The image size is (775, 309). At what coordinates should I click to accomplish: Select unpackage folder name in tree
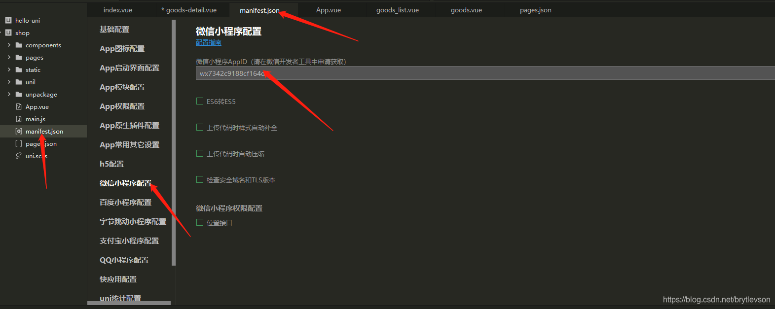tap(41, 94)
